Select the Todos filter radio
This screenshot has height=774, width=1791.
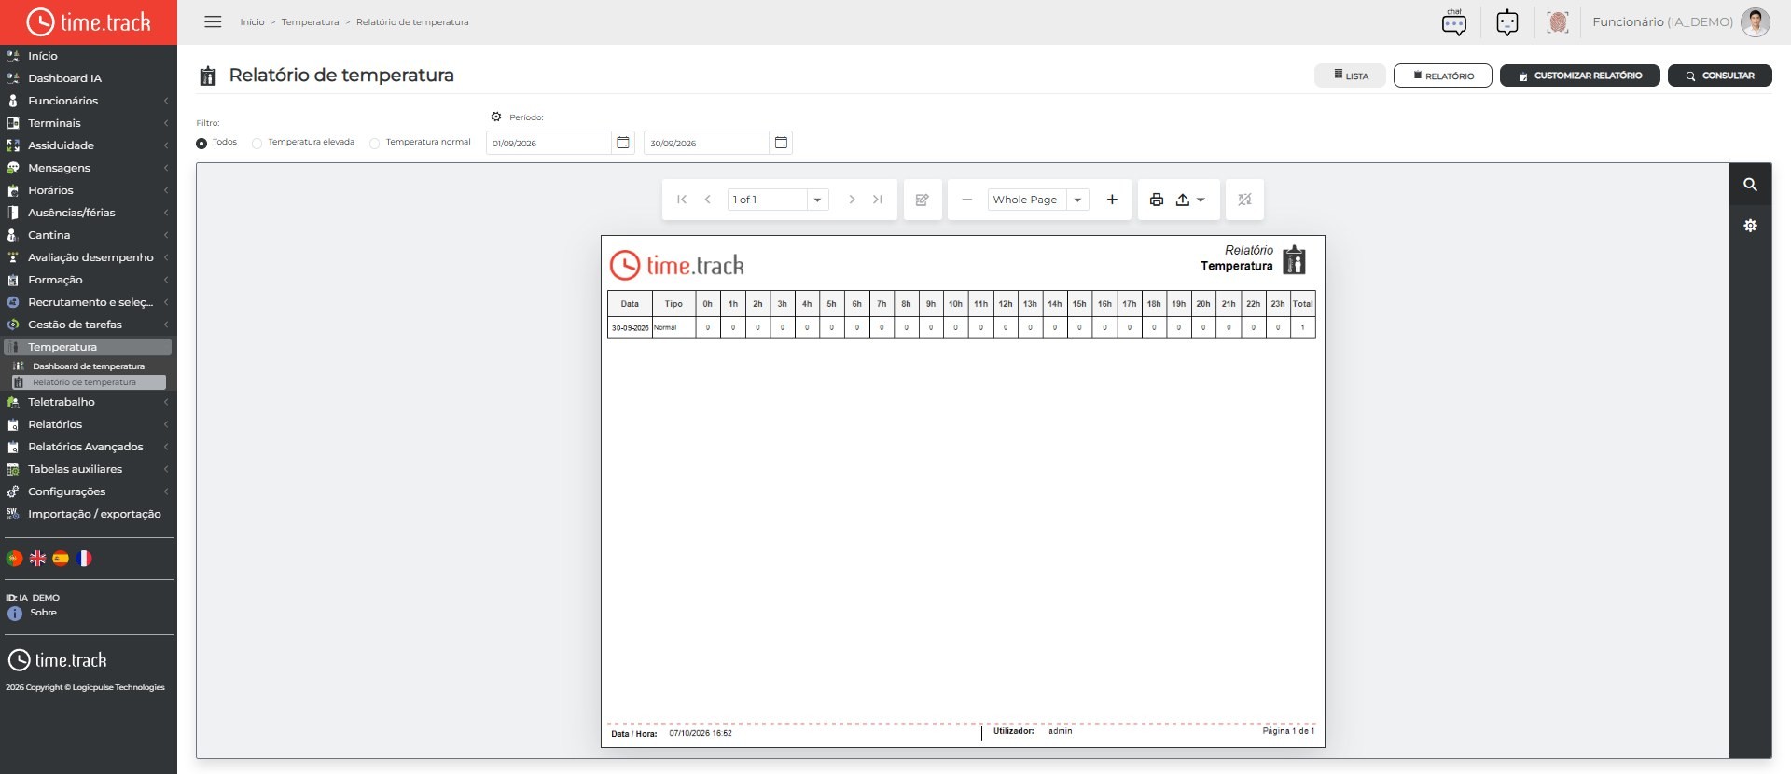[201, 143]
